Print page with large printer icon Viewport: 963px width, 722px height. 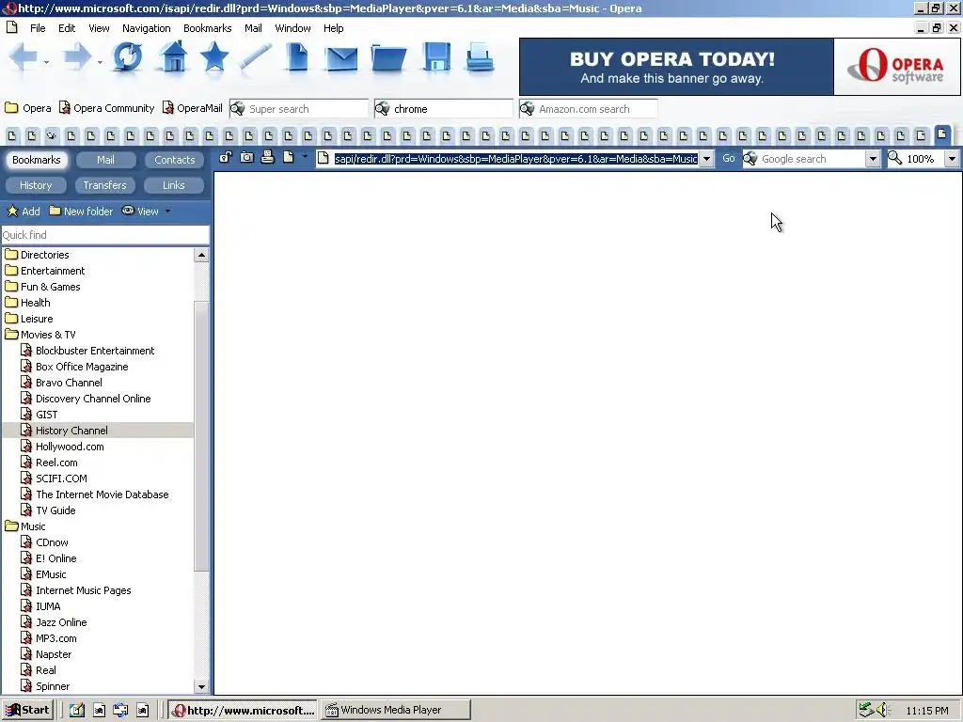tap(480, 57)
